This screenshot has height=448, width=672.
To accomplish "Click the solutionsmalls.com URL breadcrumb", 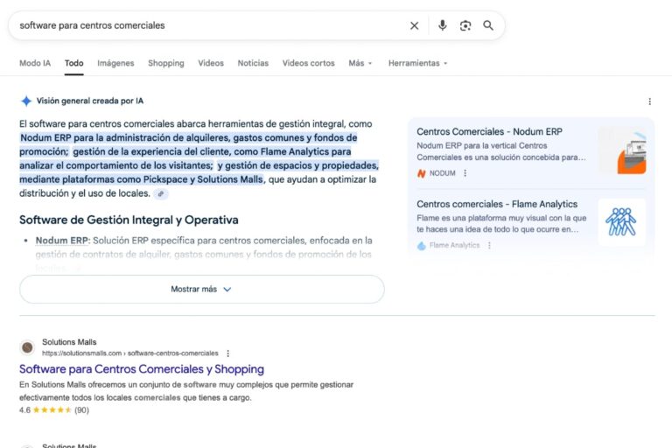I will pos(129,353).
